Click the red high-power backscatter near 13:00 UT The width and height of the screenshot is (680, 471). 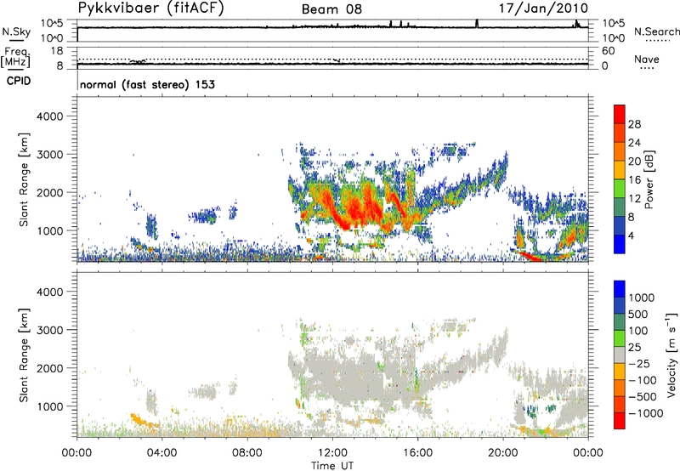[355, 210]
